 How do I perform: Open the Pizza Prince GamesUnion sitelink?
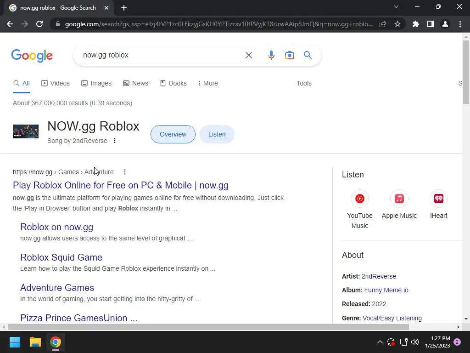click(x=79, y=318)
